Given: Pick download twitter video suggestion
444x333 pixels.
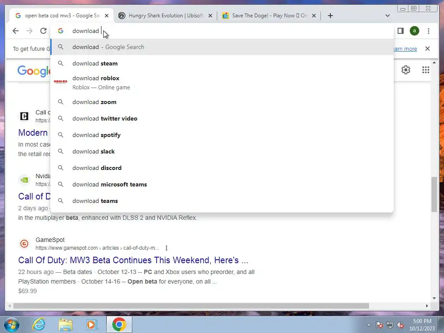Looking at the screenshot, I should click(222, 118).
